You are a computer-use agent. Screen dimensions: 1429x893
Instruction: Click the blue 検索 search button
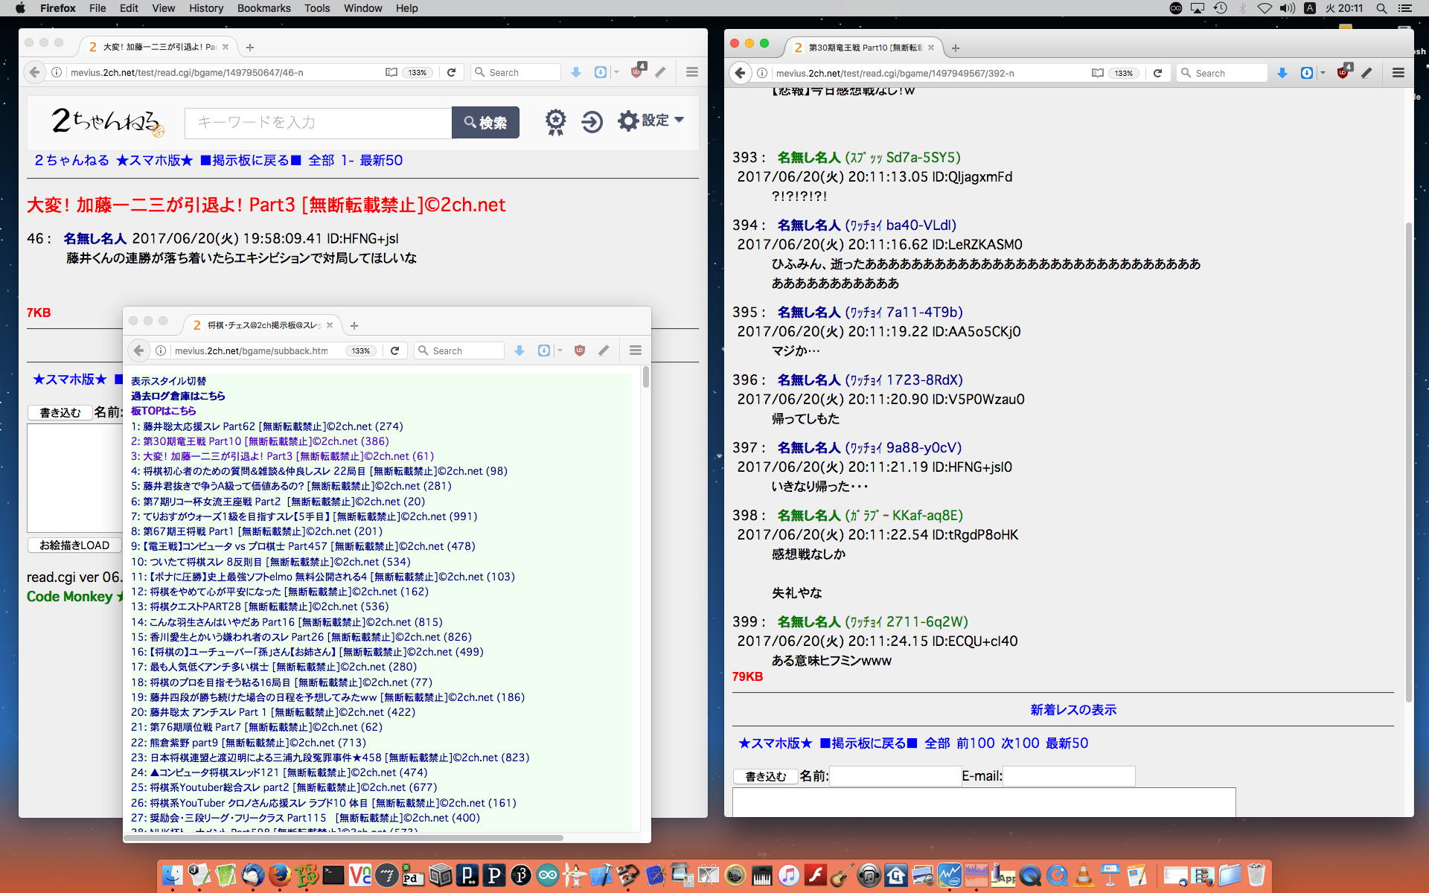tap(485, 122)
